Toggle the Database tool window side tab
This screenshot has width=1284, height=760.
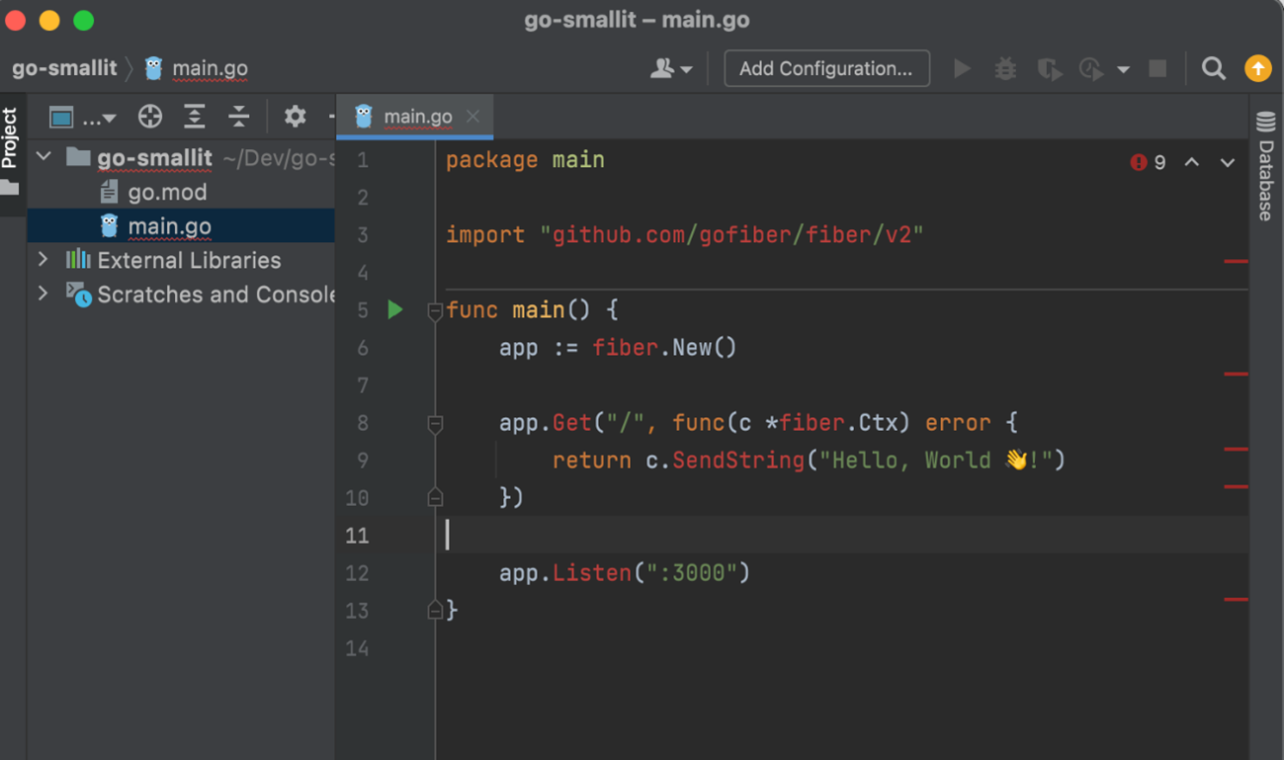coord(1266,166)
